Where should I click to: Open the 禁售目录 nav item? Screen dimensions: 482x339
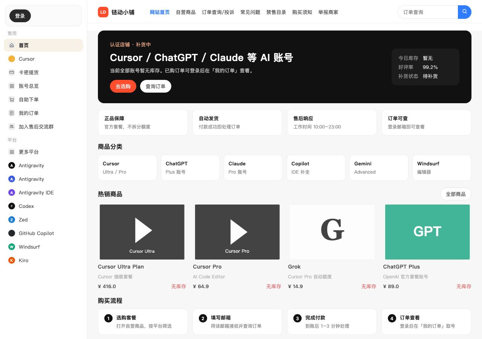point(276,12)
